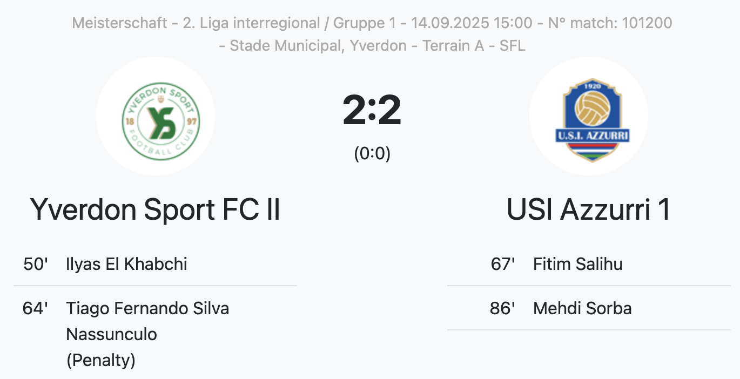Click the 50' goal minute
The height and width of the screenshot is (379, 740).
click(x=36, y=264)
